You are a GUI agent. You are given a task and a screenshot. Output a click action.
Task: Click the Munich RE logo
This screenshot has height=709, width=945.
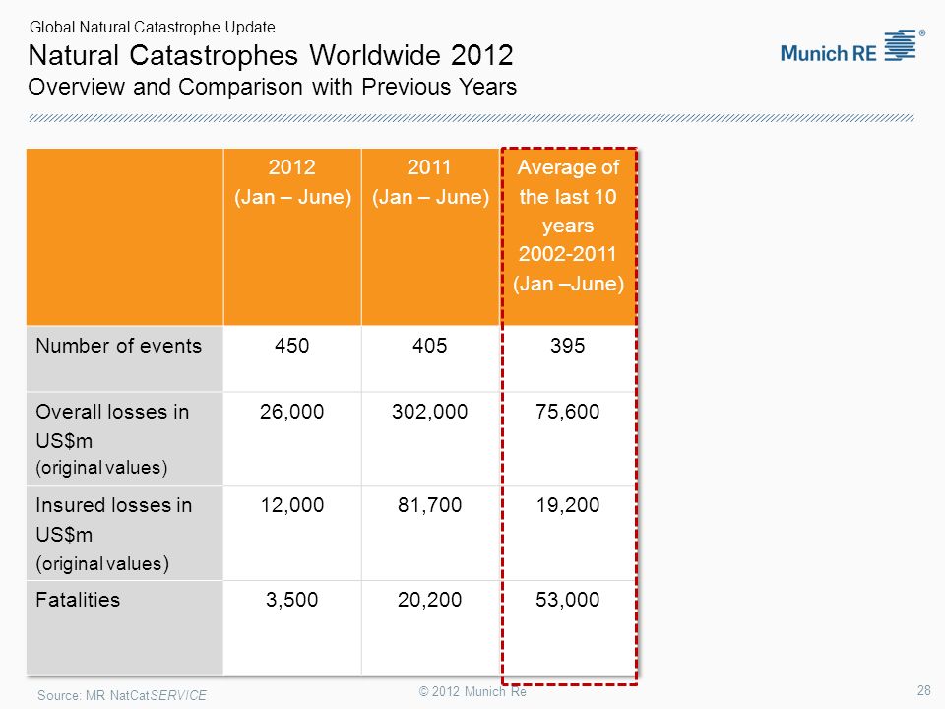pos(852,46)
